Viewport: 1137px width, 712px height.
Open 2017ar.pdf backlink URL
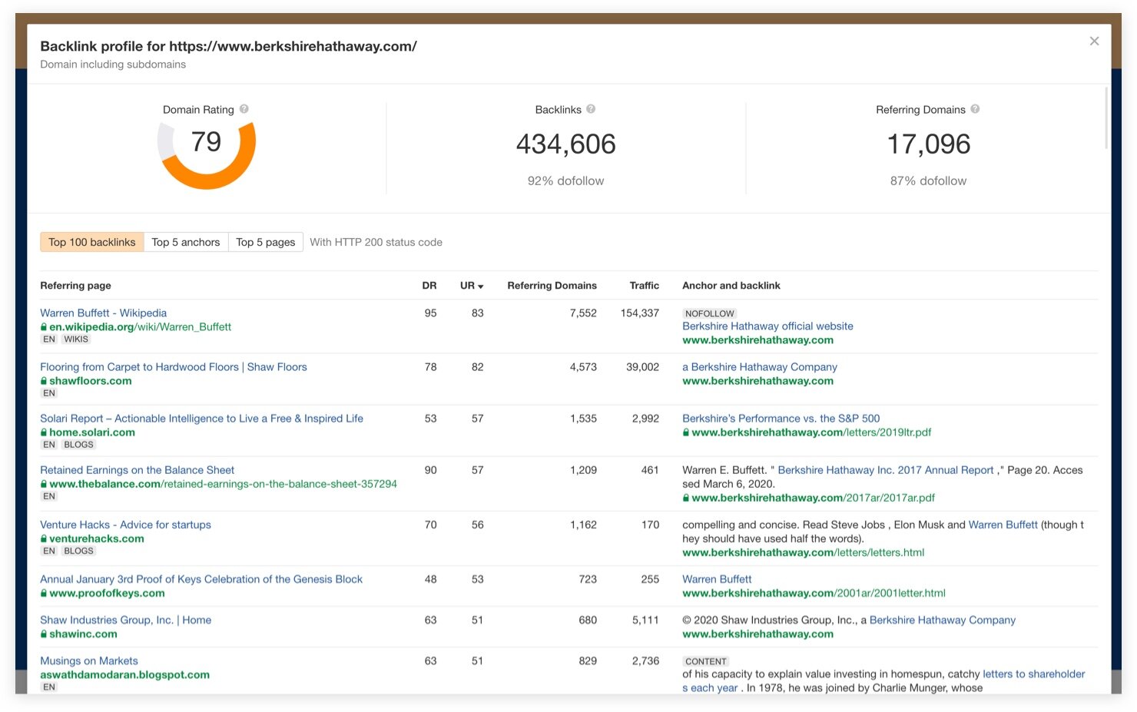[813, 498]
